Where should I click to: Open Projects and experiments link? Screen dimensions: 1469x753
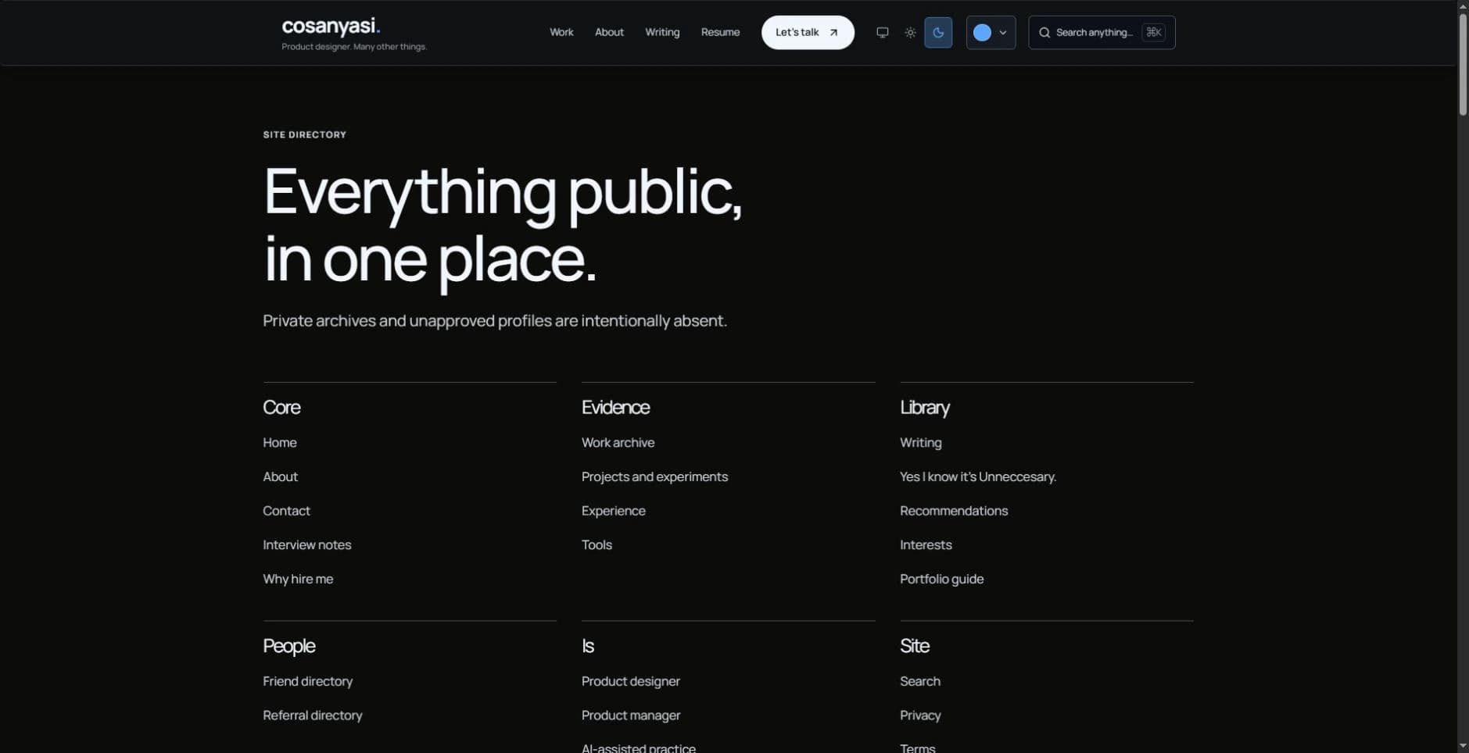click(654, 476)
